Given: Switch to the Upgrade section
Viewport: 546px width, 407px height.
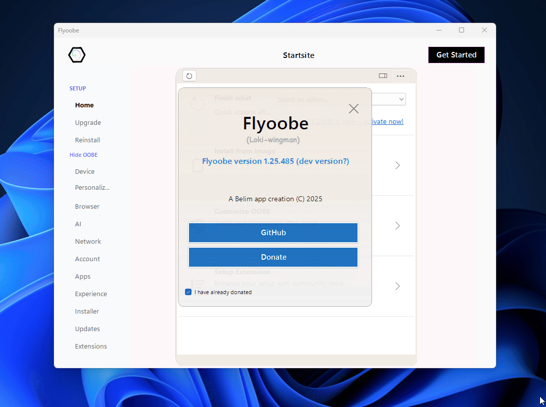Looking at the screenshot, I should (87, 122).
